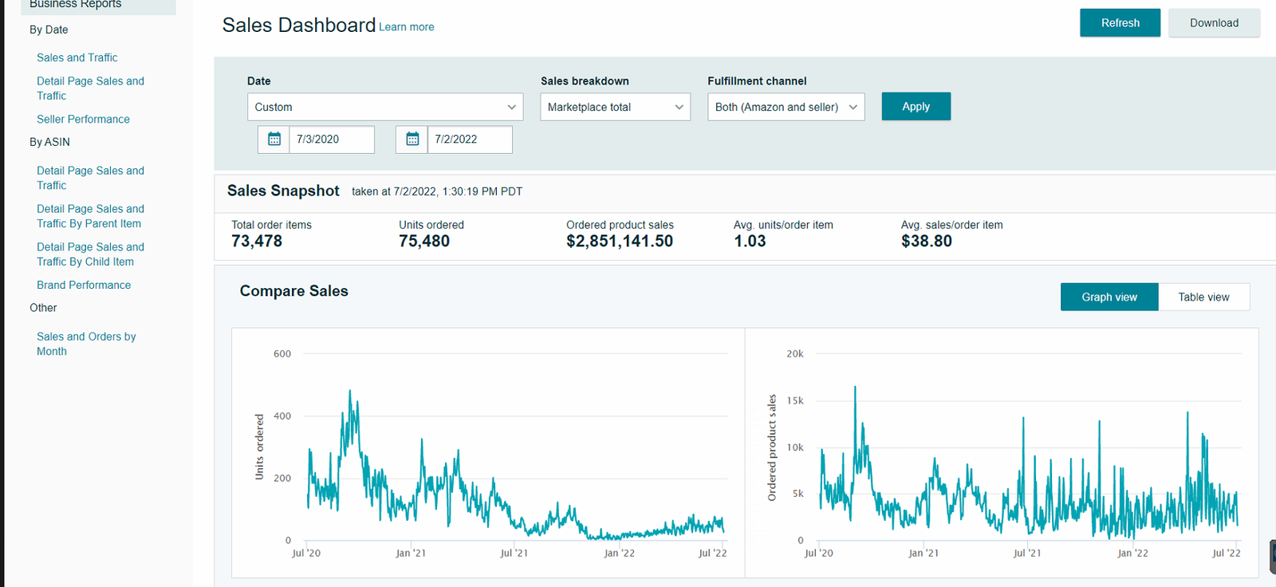
Task: Open the Sales breakdown dropdown
Action: (615, 107)
